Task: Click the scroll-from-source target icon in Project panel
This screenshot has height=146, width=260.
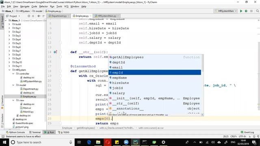Action: click(29, 16)
